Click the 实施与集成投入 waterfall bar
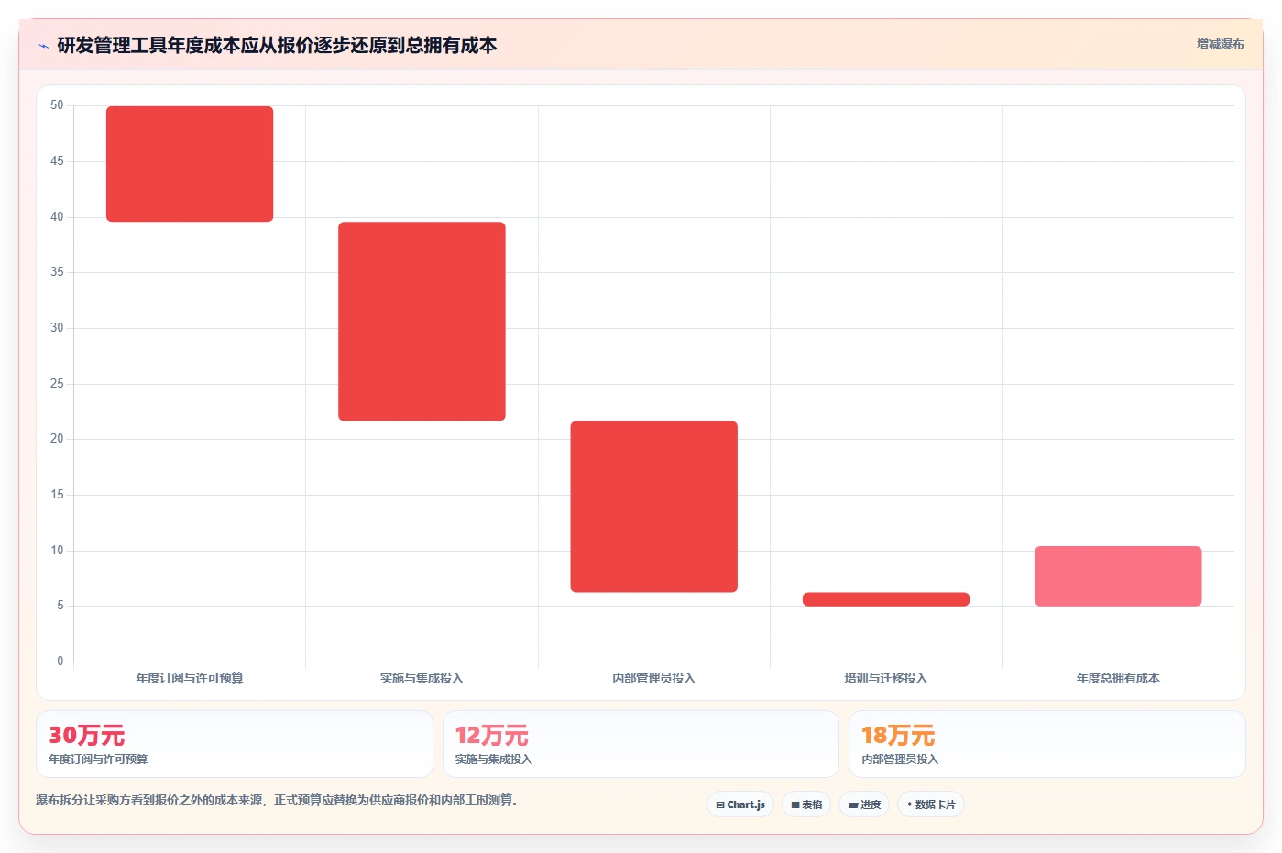This screenshot has height=853, width=1282. (x=422, y=322)
